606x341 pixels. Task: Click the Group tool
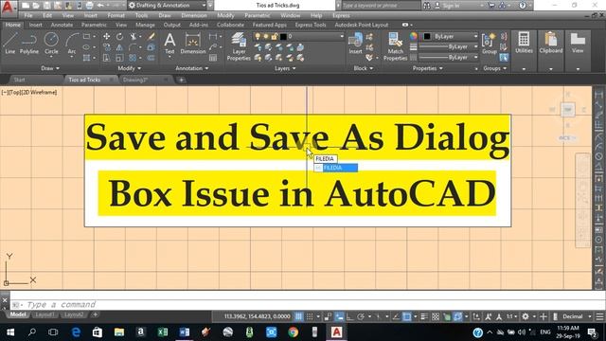coord(489,44)
